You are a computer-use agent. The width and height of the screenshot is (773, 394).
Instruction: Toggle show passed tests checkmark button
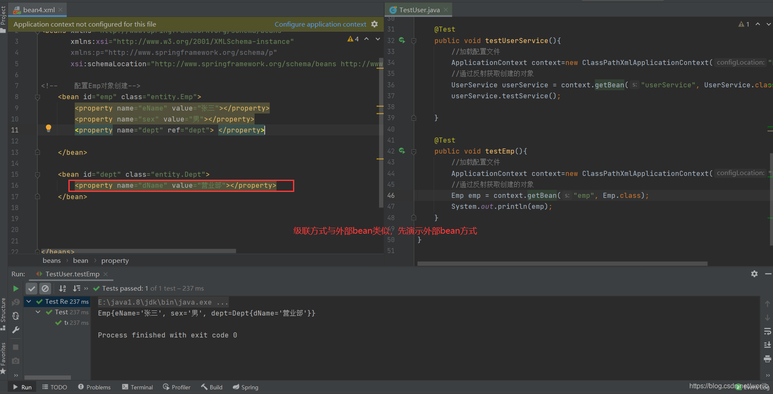click(32, 289)
